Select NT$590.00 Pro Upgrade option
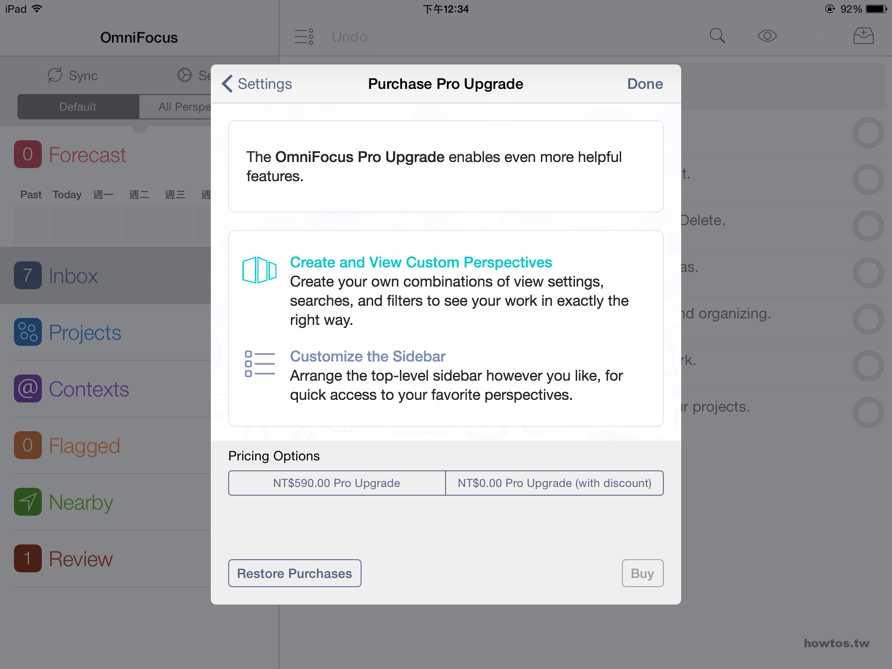This screenshot has width=892, height=669. (x=337, y=483)
